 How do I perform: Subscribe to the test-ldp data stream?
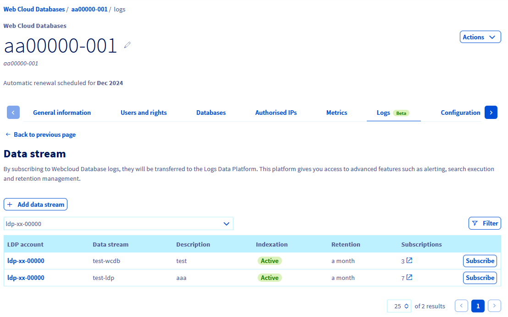480,277
